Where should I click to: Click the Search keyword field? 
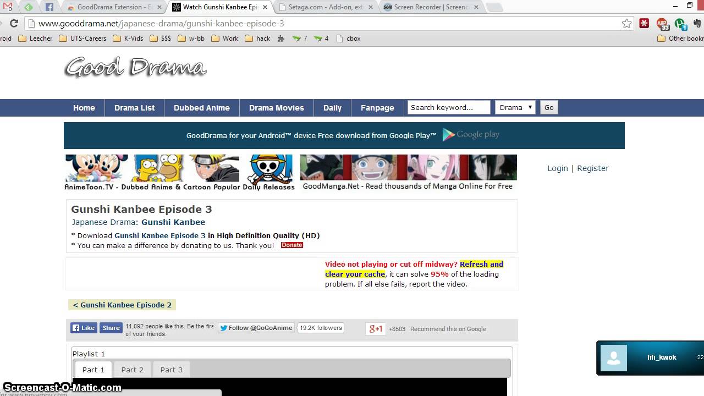click(449, 107)
